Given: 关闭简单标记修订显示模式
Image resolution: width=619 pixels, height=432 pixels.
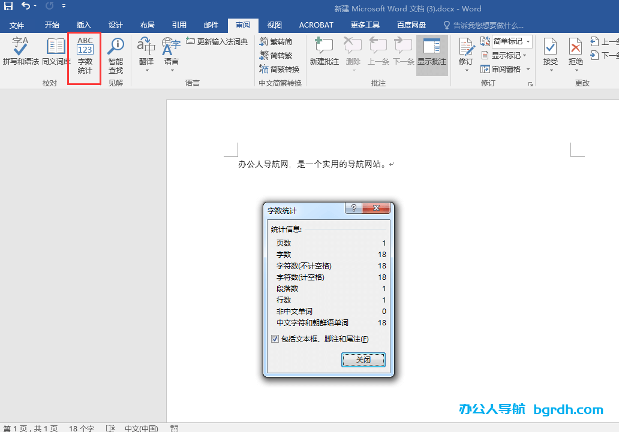Looking at the screenshot, I should tap(527, 41).
